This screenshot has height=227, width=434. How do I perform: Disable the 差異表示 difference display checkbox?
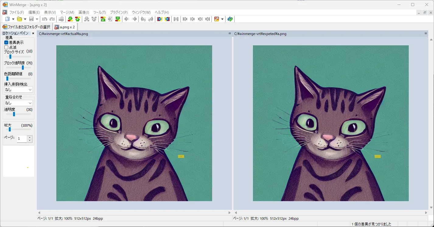point(7,42)
